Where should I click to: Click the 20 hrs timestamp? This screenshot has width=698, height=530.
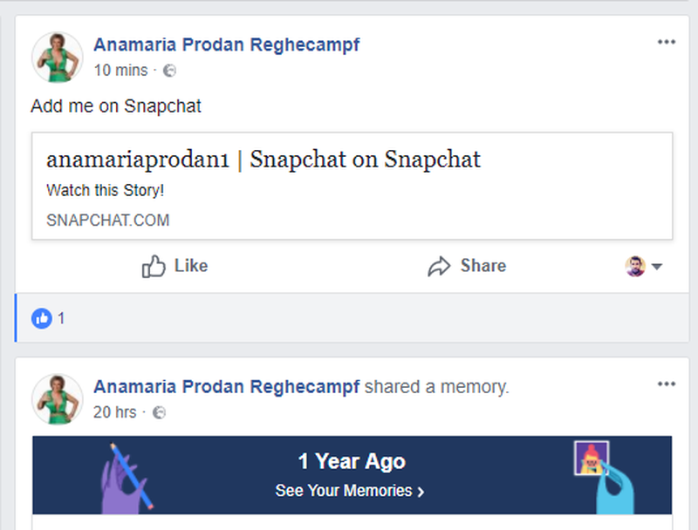pyautogui.click(x=114, y=412)
